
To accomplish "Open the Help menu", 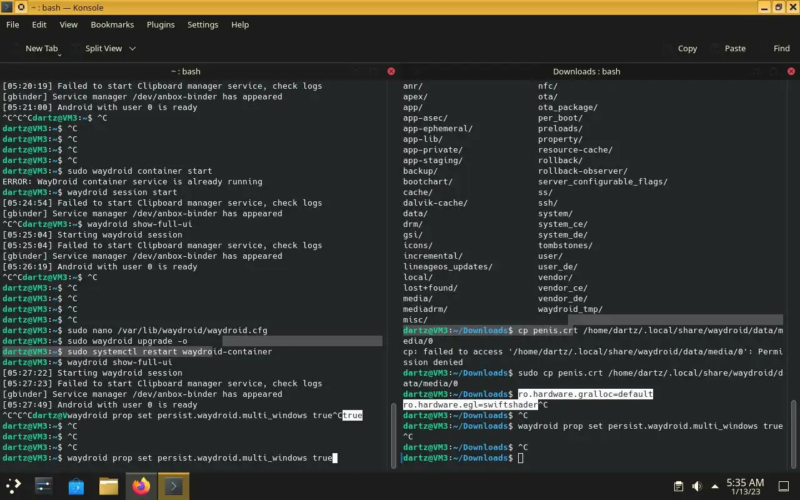I will pyautogui.click(x=240, y=24).
